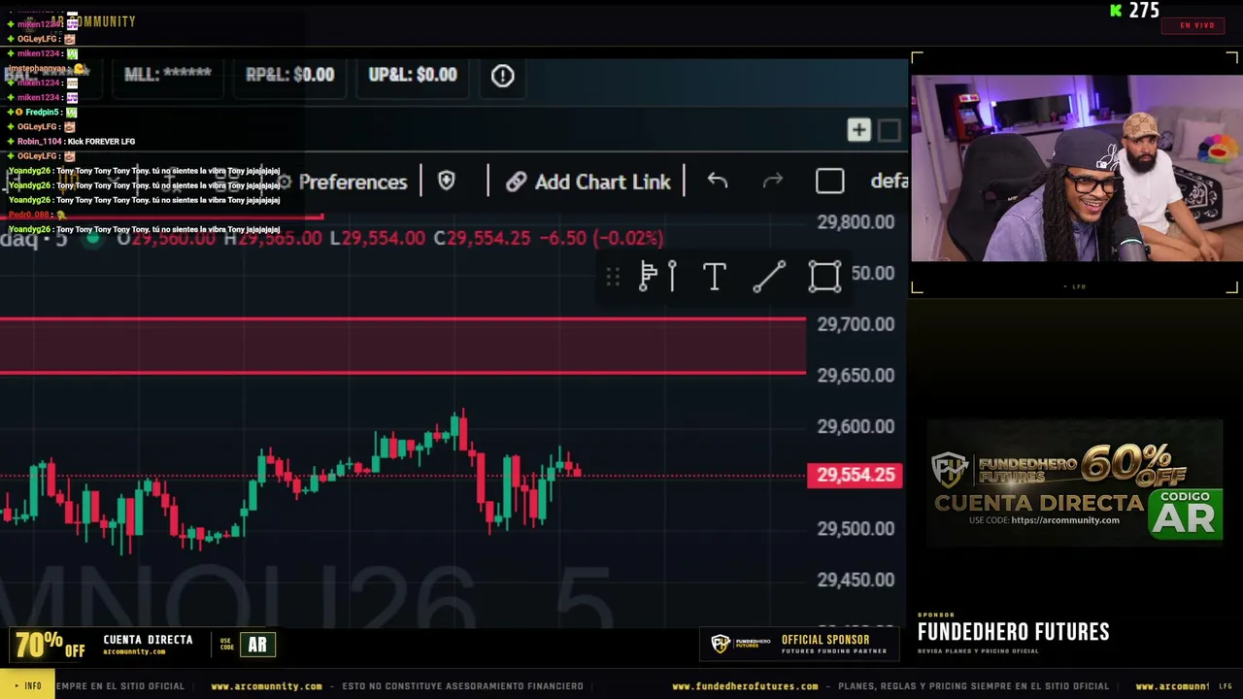
Task: Click the masked MLL value
Action: point(168,75)
